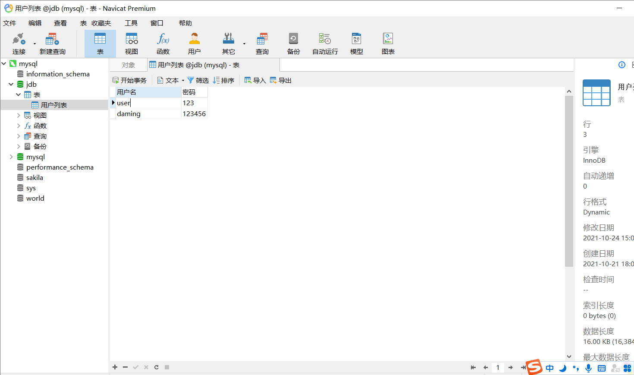Open the User (用户) toolbar icon
The height and width of the screenshot is (375, 634).
(195, 44)
